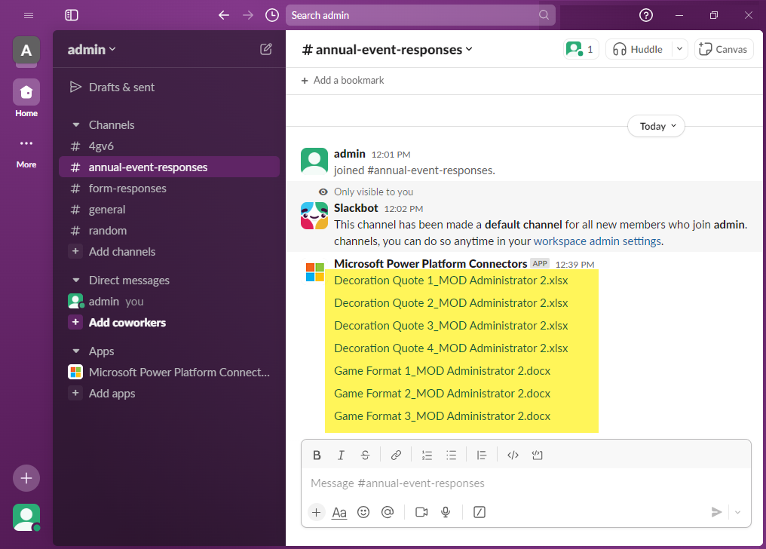Screen dimensions: 766x549
Task: Toggle italic formatting
Action: (341, 455)
